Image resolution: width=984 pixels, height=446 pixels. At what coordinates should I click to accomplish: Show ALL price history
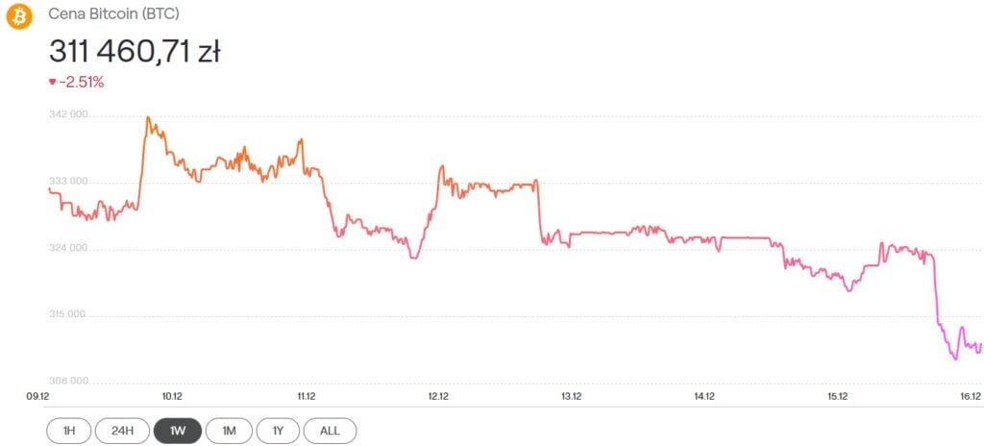pos(330,431)
